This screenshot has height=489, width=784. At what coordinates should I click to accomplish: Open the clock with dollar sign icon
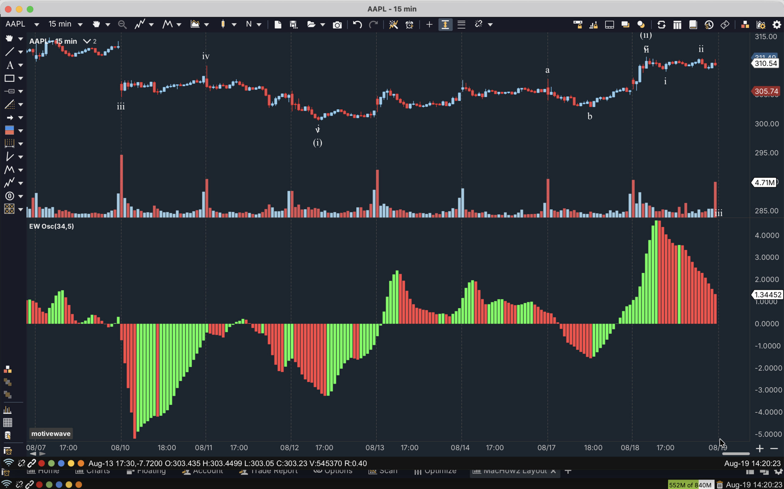[x=709, y=25]
